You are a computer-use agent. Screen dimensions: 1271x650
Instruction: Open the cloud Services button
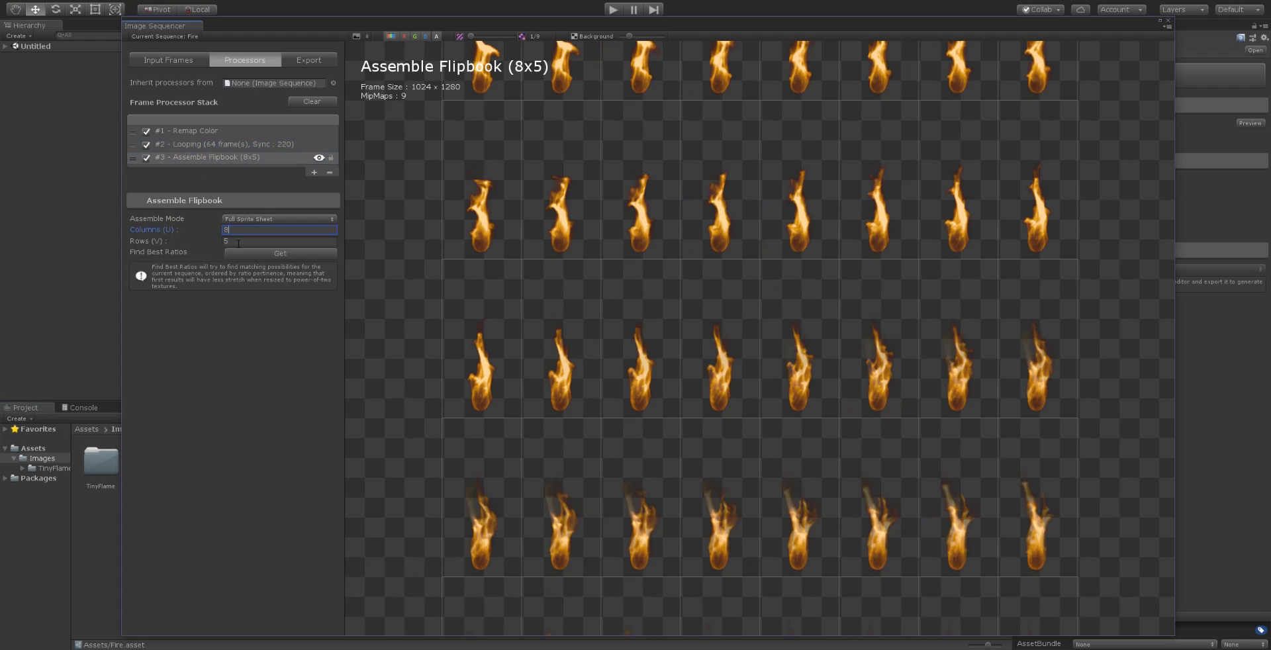pyautogui.click(x=1080, y=9)
